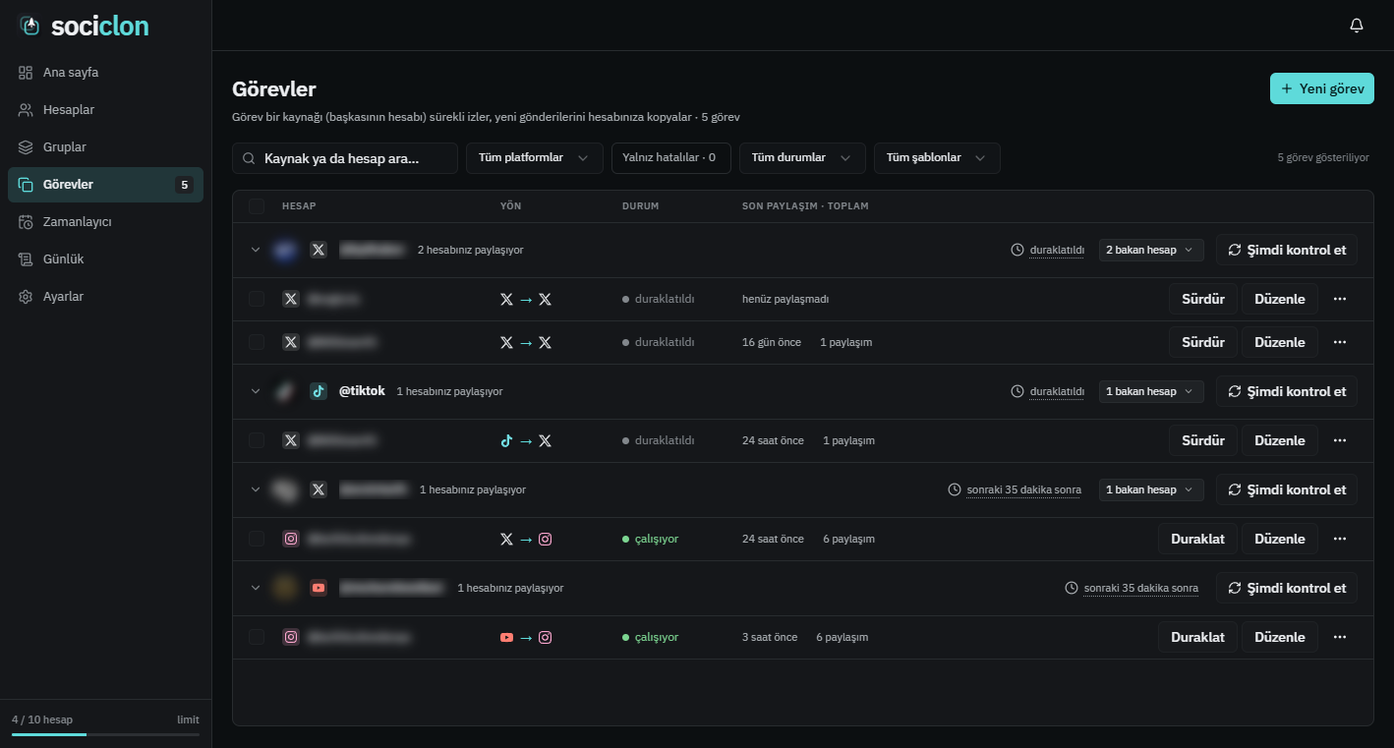Check the checkbox of the X to Instagram row
The image size is (1394, 748).
point(257,539)
